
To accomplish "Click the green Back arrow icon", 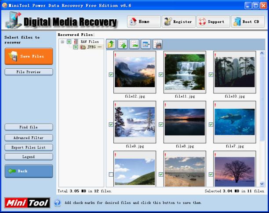I will tap(12, 171).
